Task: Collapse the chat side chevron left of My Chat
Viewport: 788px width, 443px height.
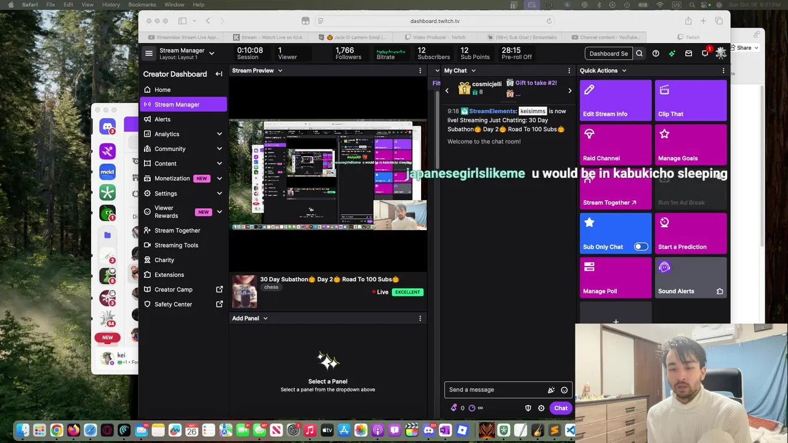Action: pos(437,71)
